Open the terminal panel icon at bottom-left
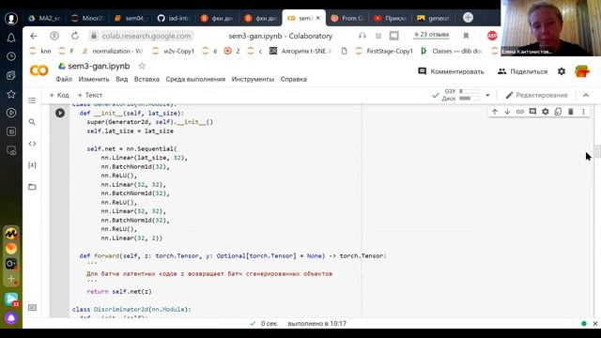 click(32, 307)
